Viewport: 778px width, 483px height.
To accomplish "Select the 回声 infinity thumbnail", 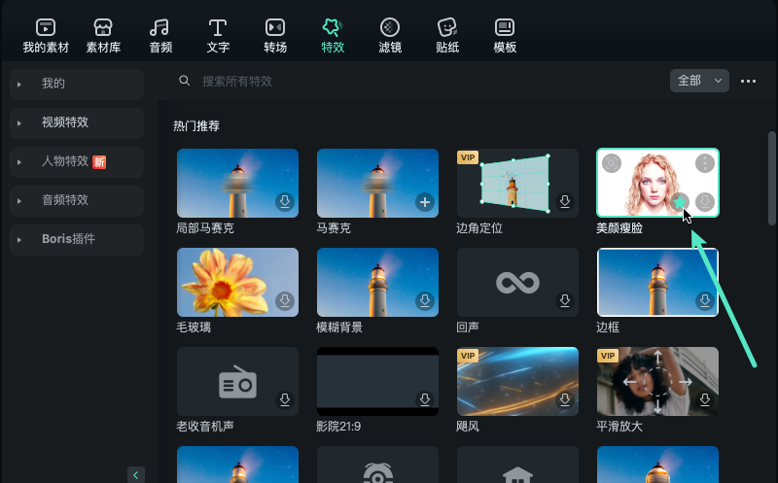I will tap(517, 282).
